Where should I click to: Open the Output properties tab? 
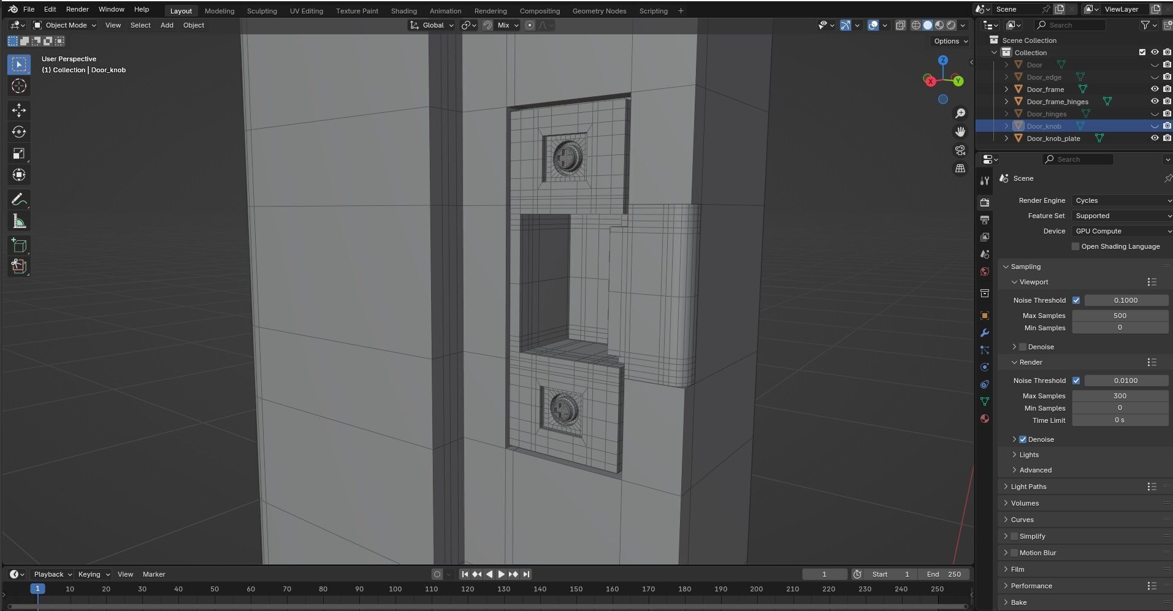pos(985,220)
